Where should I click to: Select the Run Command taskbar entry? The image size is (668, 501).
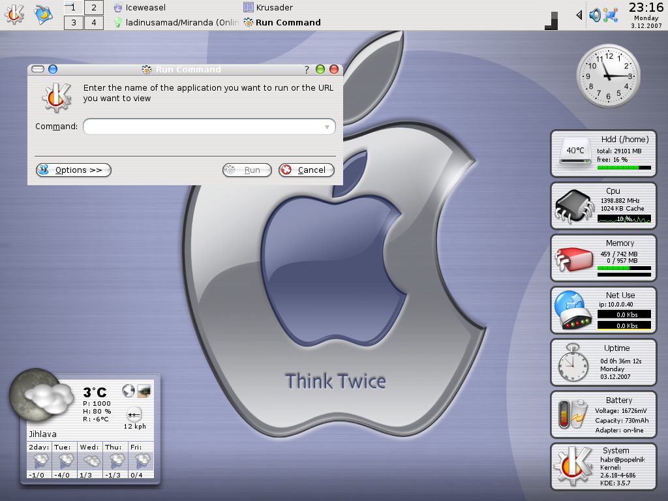click(305, 23)
